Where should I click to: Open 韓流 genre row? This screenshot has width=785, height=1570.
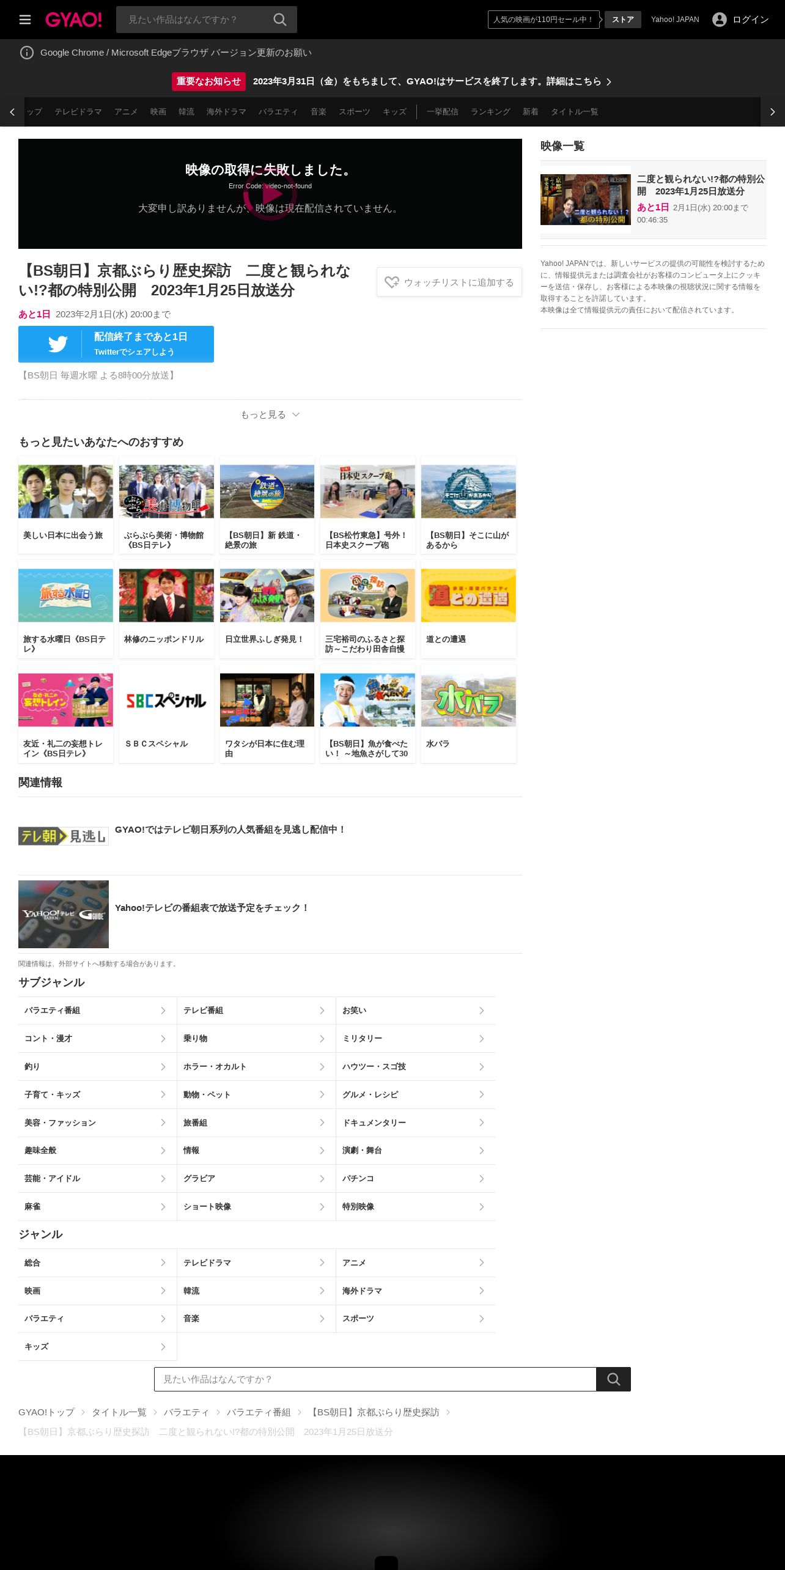pos(256,1291)
